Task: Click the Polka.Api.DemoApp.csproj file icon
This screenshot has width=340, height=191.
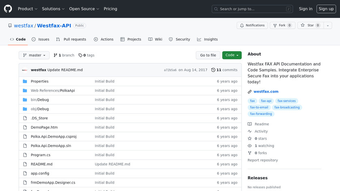Action: coord(25,137)
